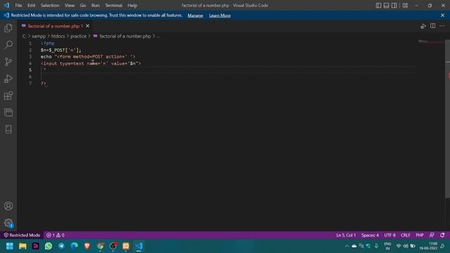Screen dimensions: 450x253
Task: Open the Extensions view
Action: point(8,96)
